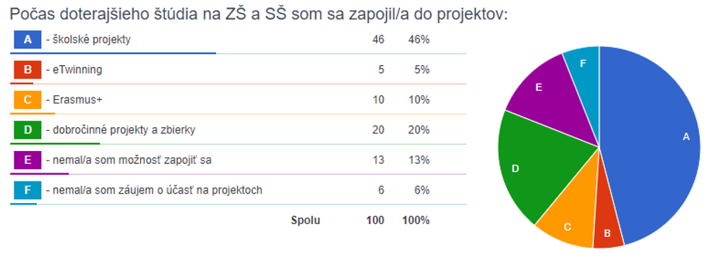This screenshot has width=718, height=263.
Task: Click the green D legend badge
Action: (27, 130)
